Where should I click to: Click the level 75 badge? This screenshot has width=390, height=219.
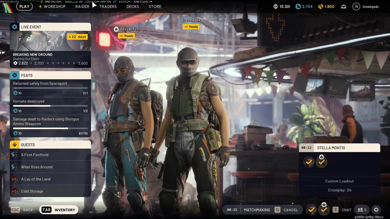tap(356, 6)
